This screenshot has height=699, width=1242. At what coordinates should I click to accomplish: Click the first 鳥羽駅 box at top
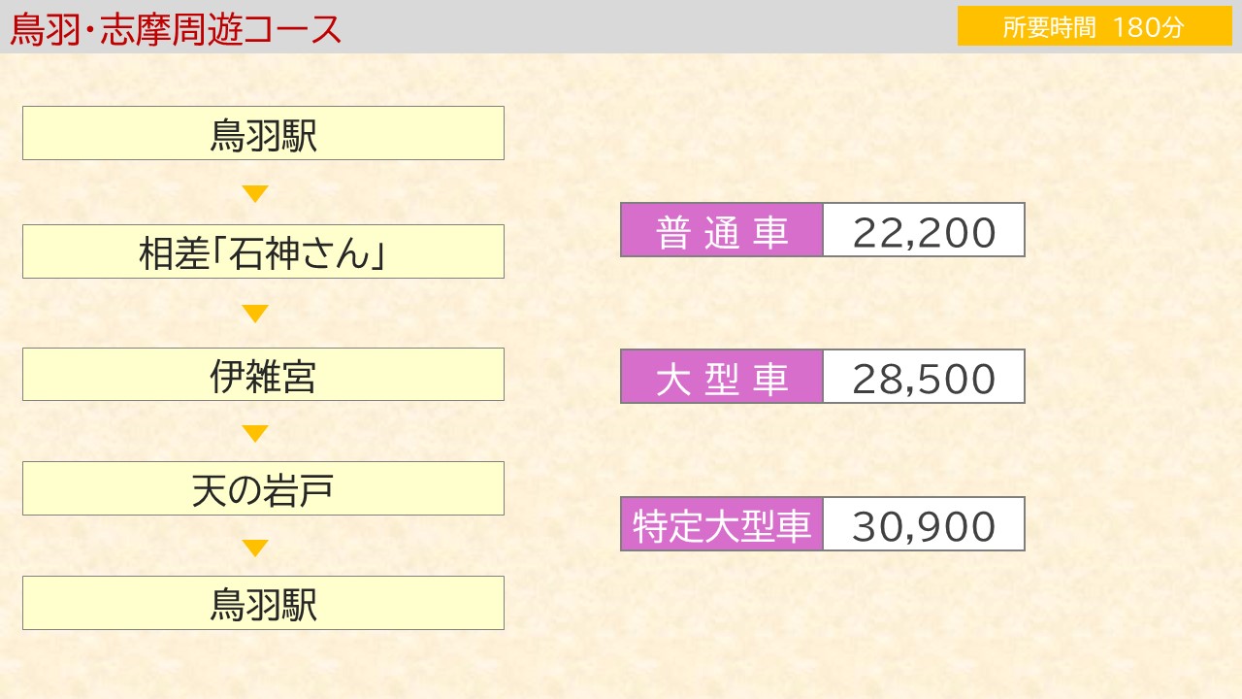[263, 133]
